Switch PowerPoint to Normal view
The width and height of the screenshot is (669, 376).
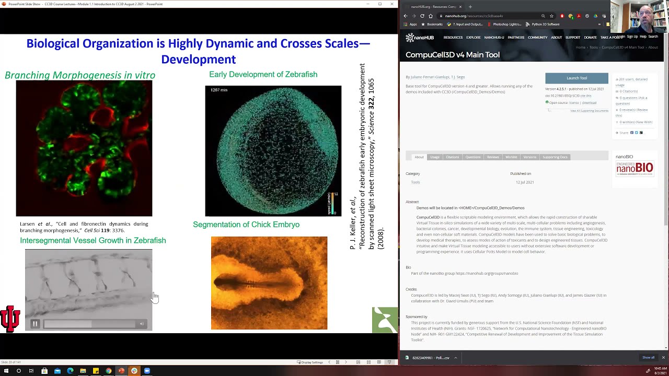point(358,362)
